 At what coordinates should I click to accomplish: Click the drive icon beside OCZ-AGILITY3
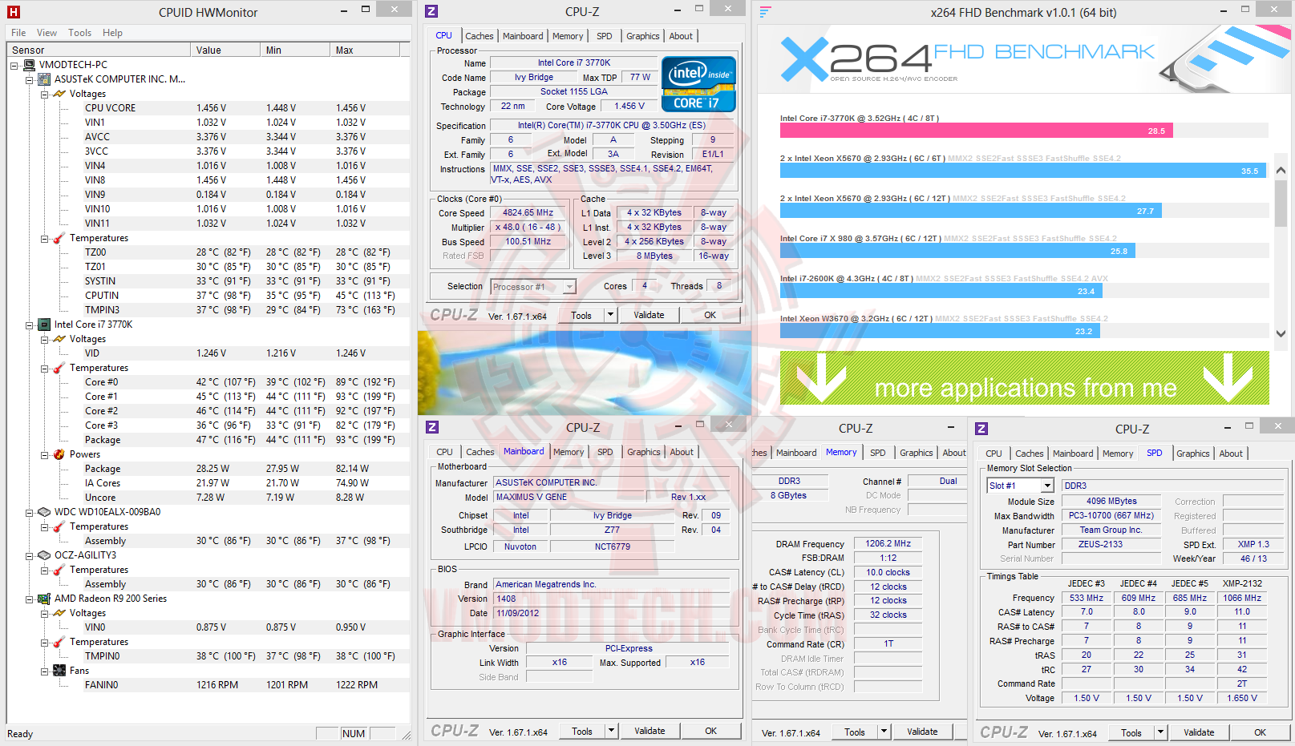tap(44, 555)
